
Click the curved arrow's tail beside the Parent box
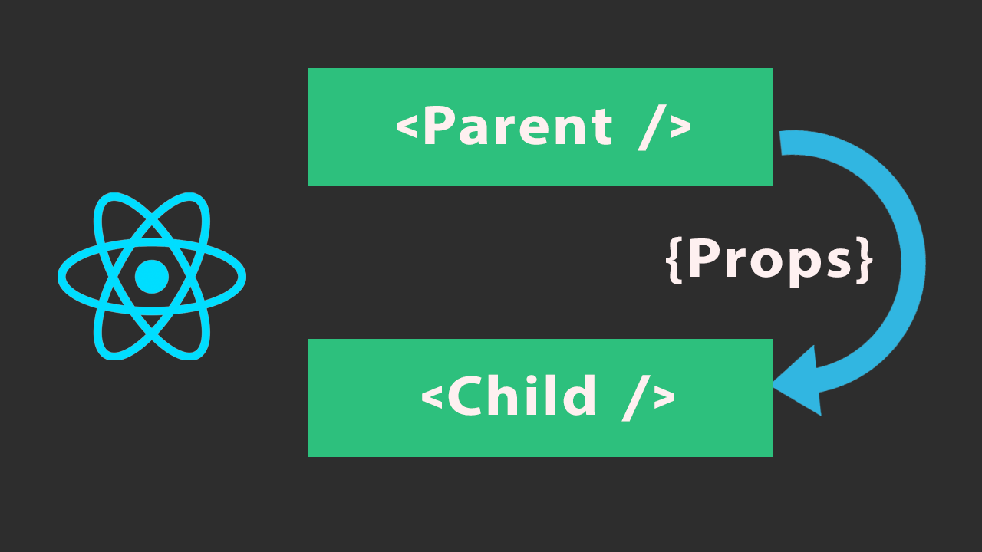tap(790, 143)
